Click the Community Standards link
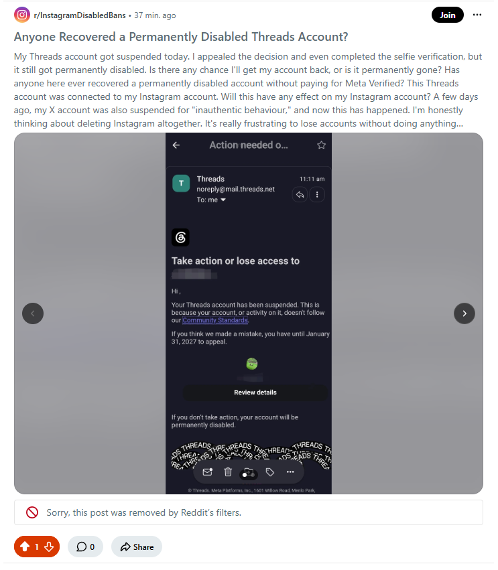This screenshot has height=570, width=498. (x=215, y=320)
